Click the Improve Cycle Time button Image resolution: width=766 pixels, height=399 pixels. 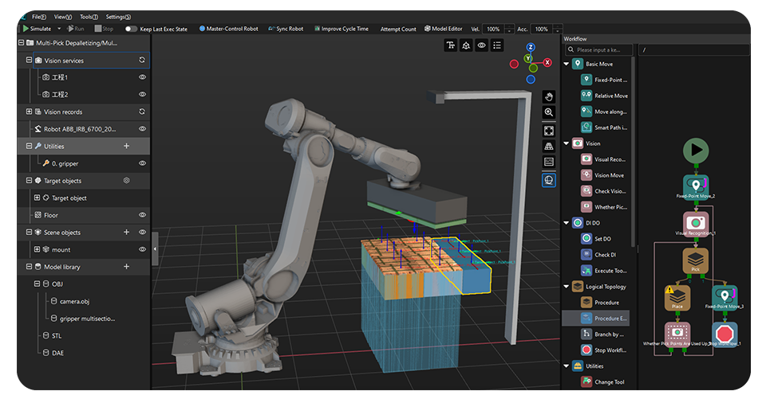tap(340, 29)
